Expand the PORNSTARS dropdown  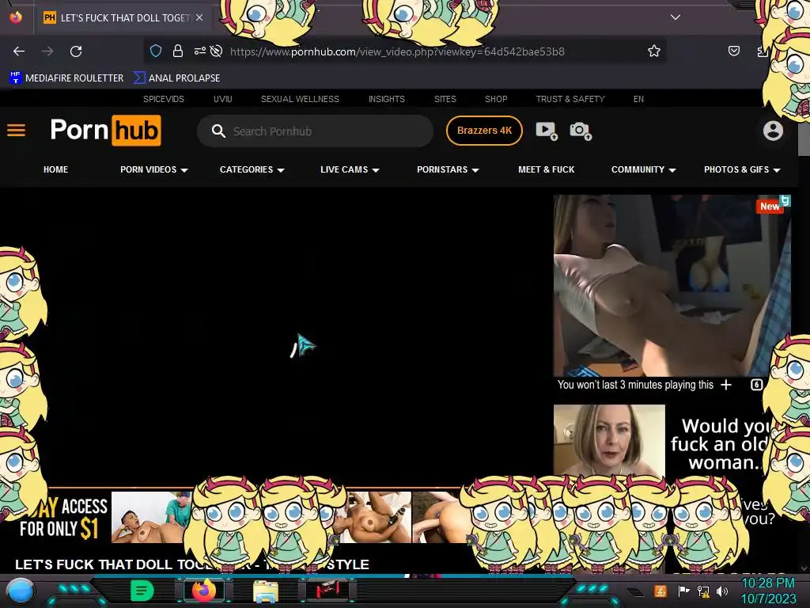click(x=448, y=169)
